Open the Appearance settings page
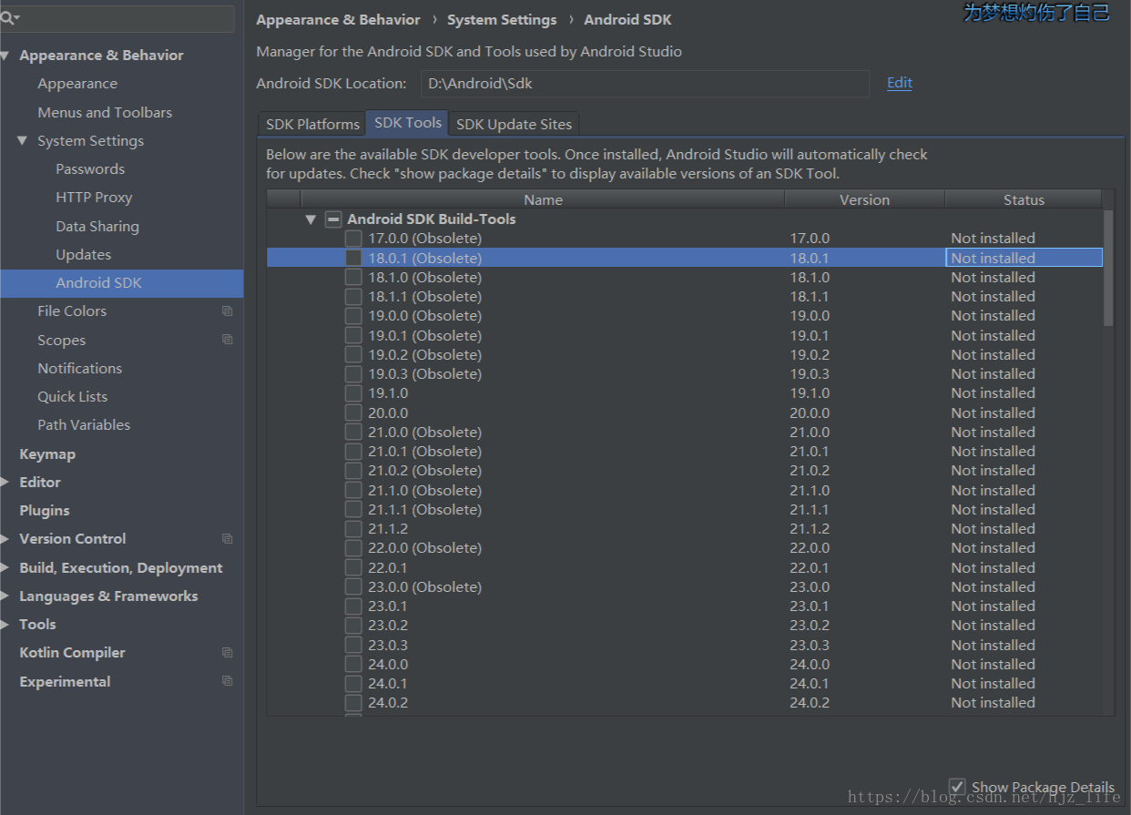The image size is (1131, 815). click(77, 84)
